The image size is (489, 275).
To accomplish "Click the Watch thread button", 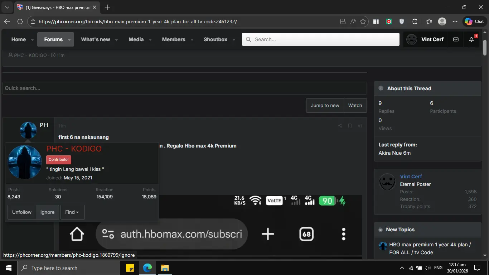I will 355,105.
